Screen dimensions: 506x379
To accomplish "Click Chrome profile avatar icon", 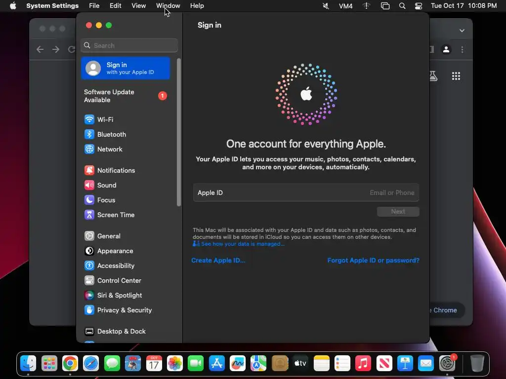I will 446,50.
